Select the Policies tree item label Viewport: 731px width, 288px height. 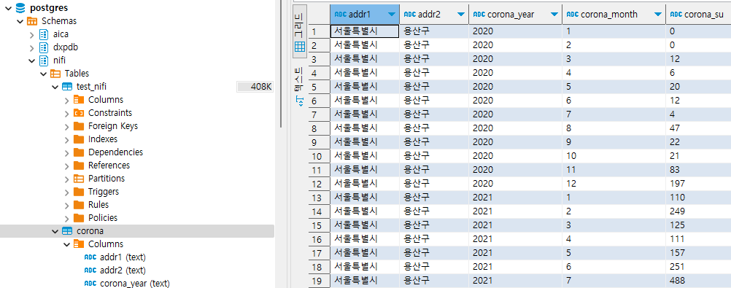[103, 217]
